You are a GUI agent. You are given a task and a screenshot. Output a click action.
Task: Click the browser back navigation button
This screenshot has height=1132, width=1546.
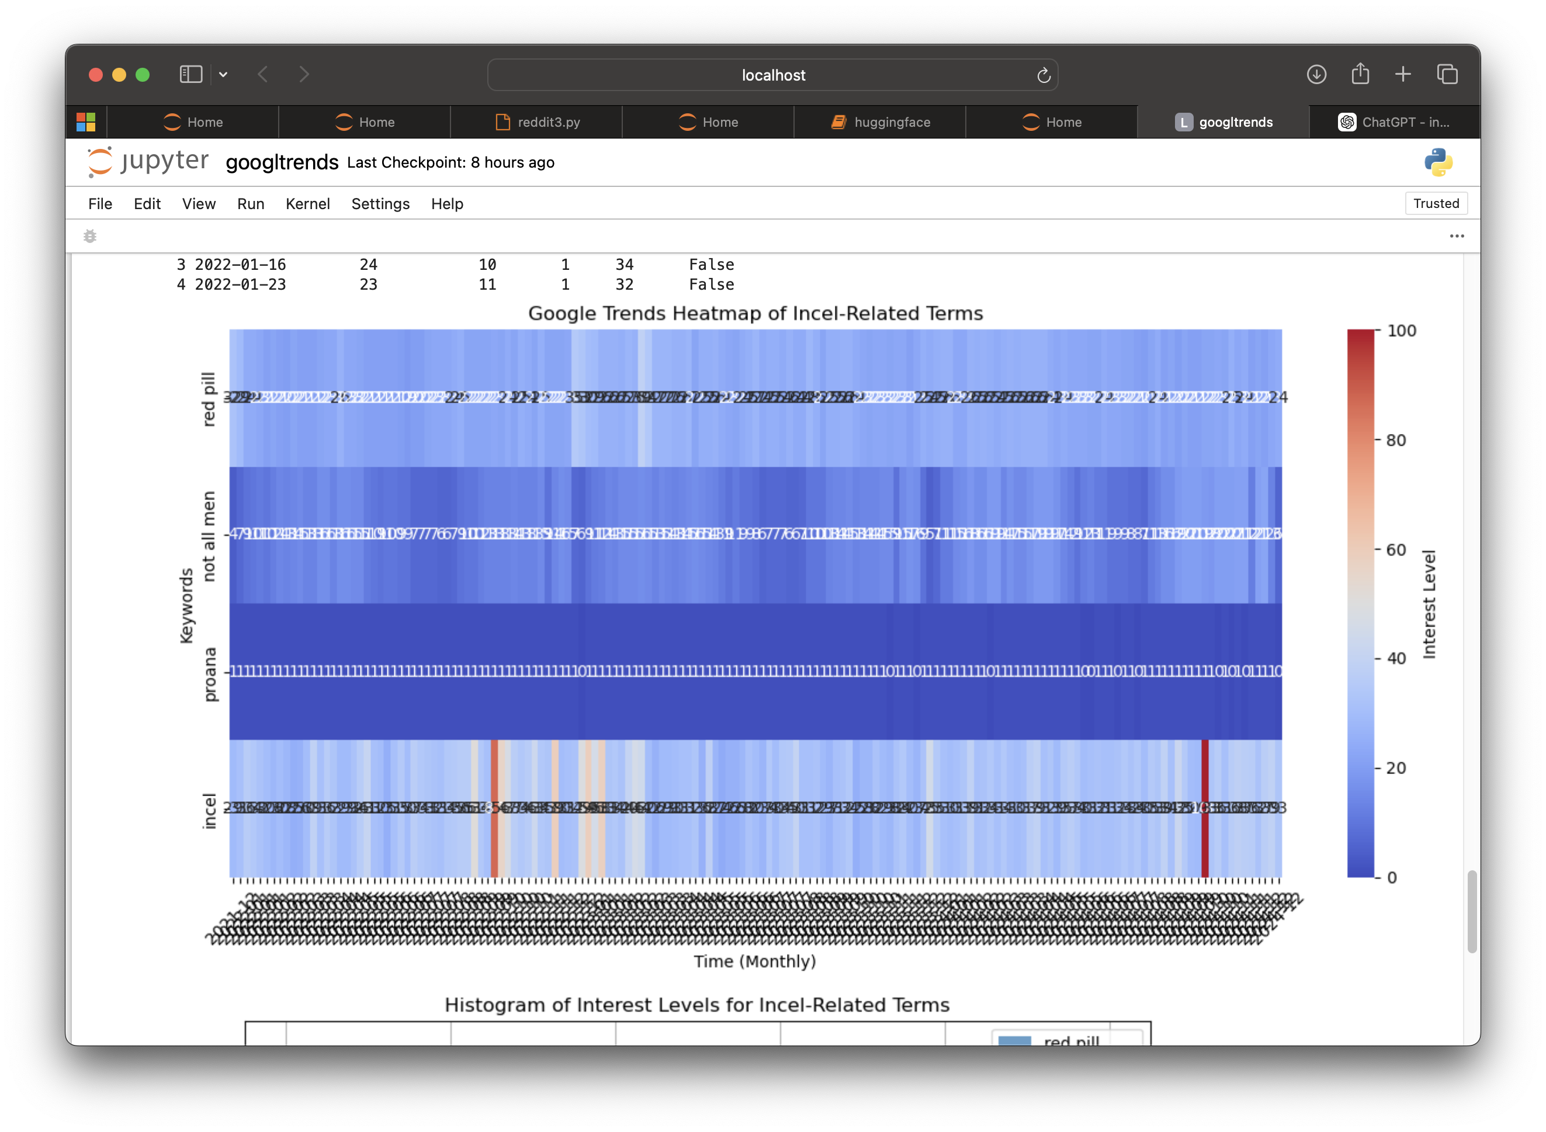click(263, 75)
